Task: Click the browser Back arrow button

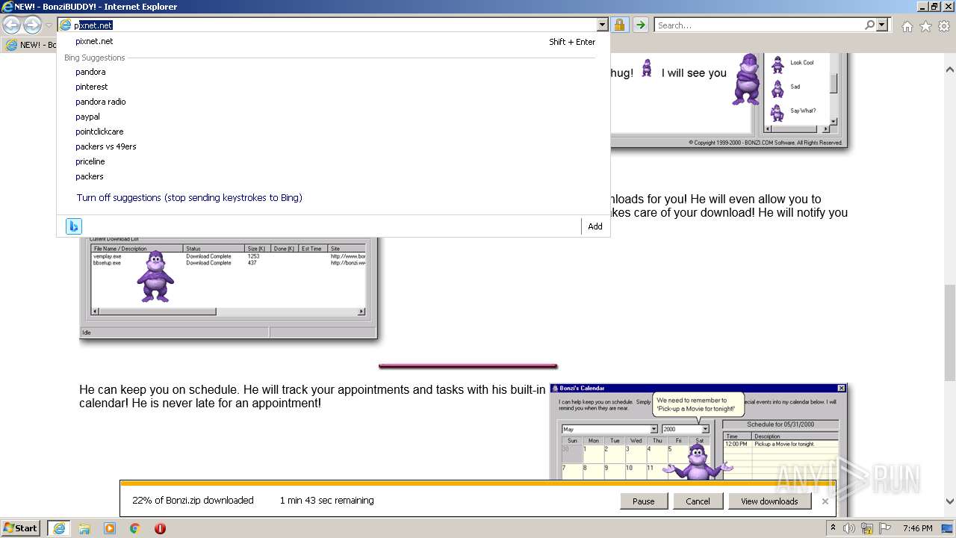Action: (11, 25)
